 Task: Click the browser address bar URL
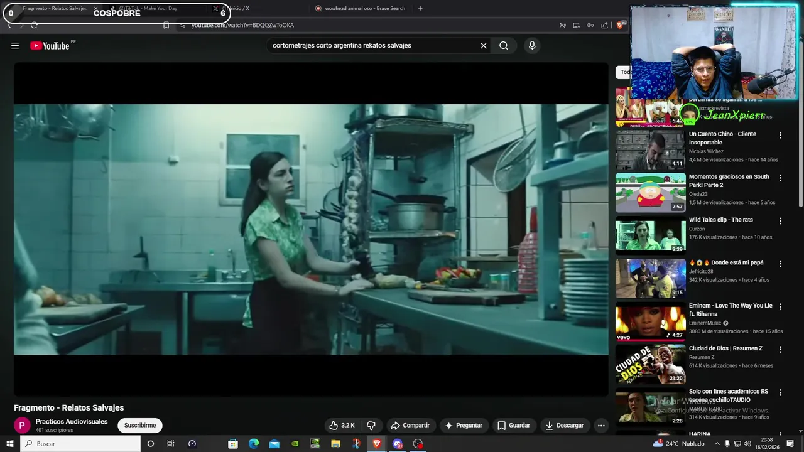pyautogui.click(x=242, y=25)
